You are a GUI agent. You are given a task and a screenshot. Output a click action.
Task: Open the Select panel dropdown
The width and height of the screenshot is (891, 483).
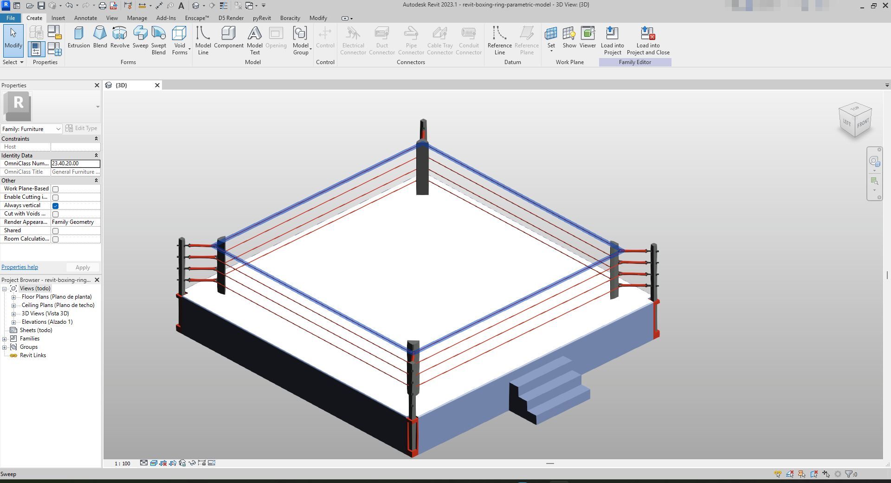click(13, 62)
